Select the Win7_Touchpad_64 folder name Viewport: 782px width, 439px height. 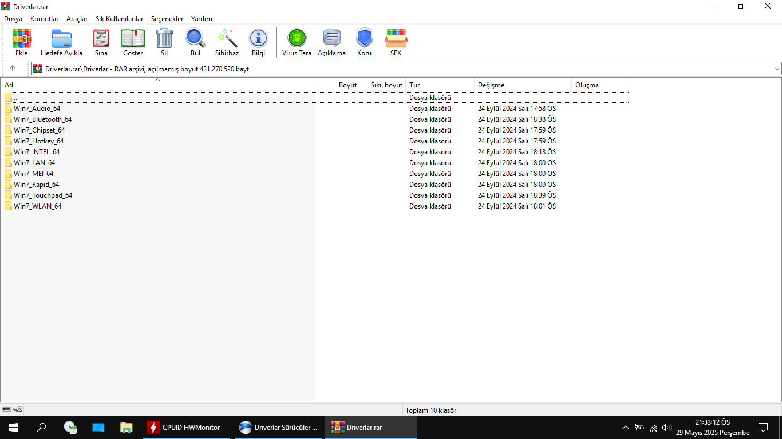tap(43, 195)
